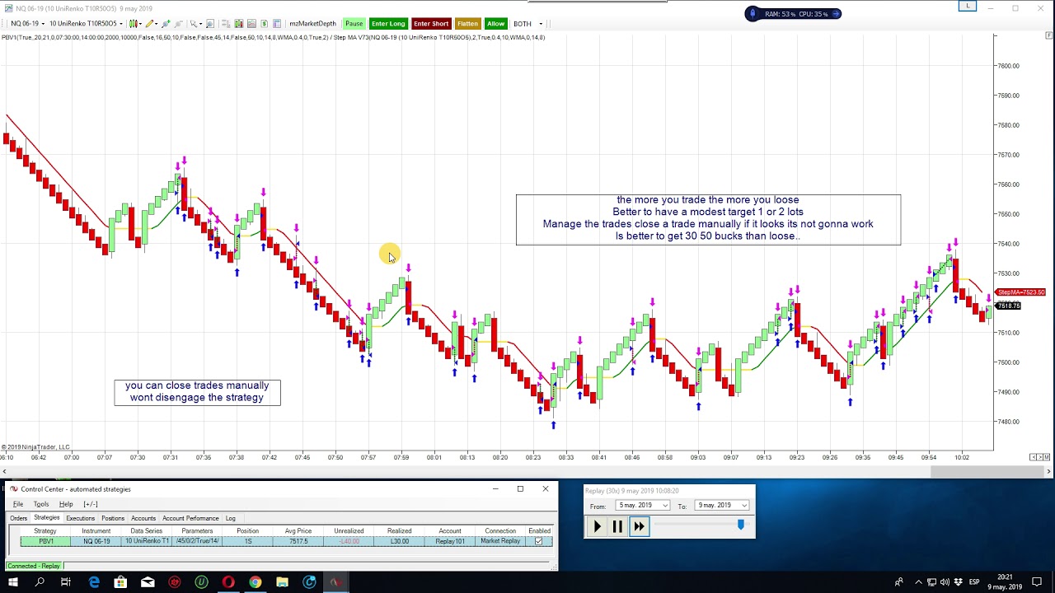Click the Enter Long button
The height and width of the screenshot is (593, 1055).
388,24
